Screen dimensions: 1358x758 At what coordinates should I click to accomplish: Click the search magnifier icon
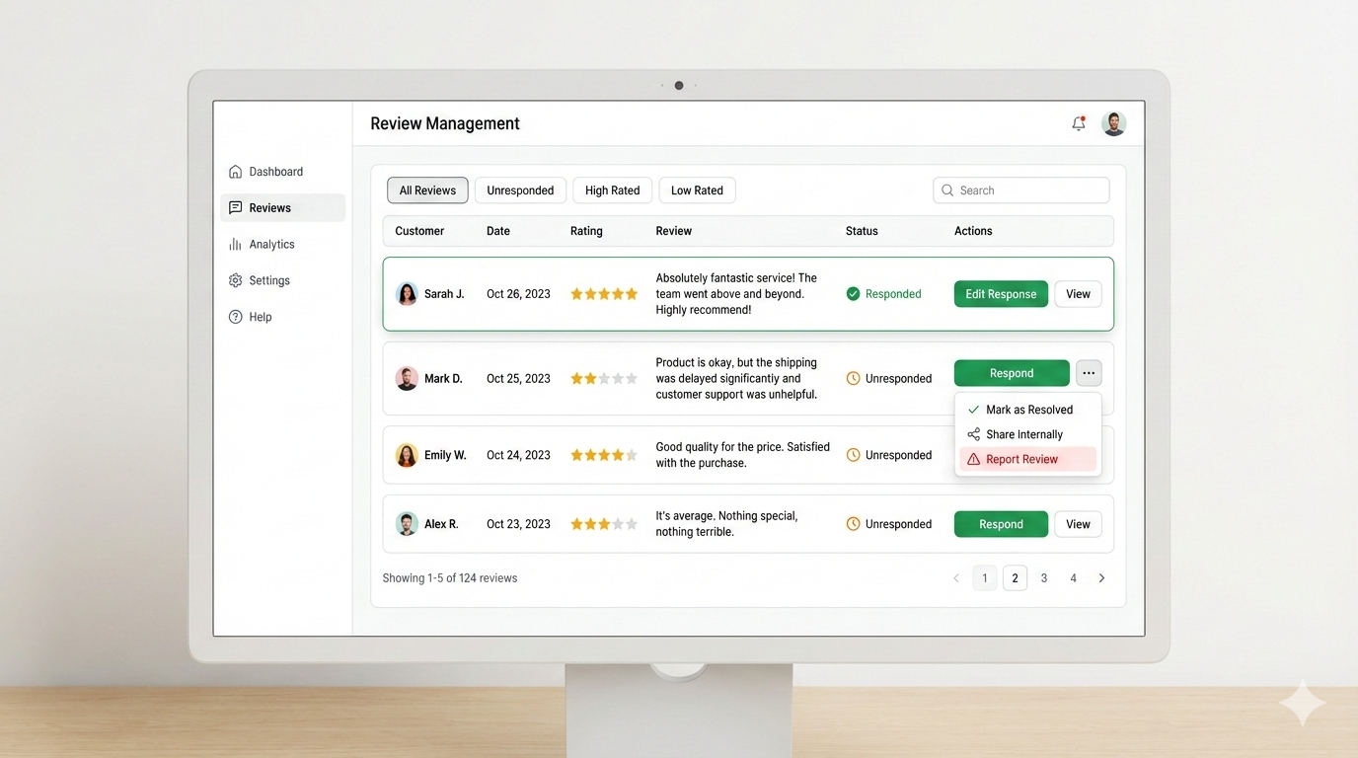[x=947, y=189]
